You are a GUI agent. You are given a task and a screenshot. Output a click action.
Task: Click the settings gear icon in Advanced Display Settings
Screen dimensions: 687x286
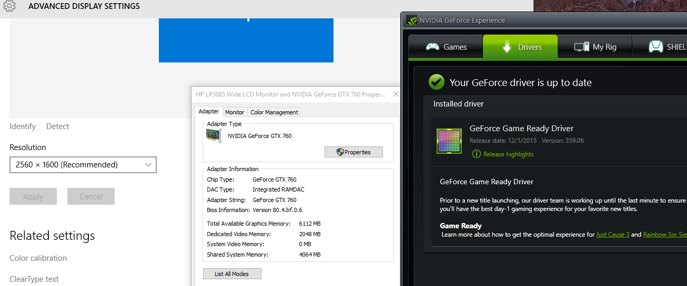point(9,6)
